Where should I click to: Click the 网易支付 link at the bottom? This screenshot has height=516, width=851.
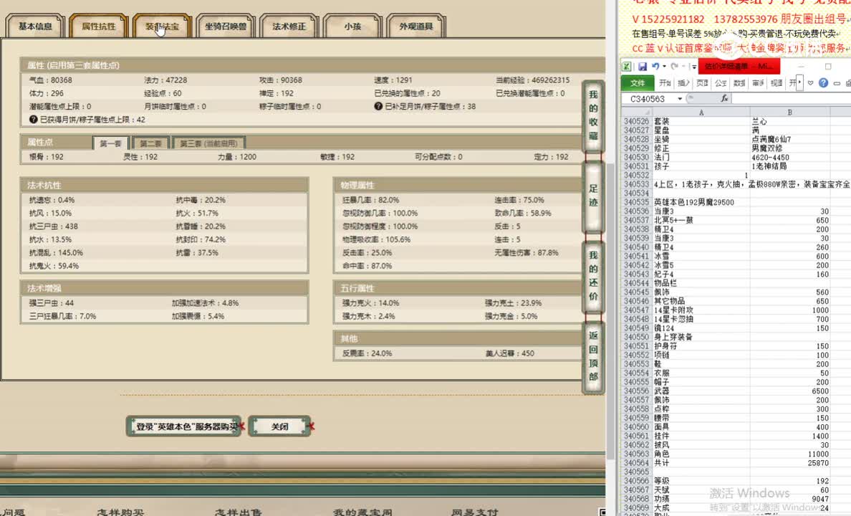tap(474, 512)
